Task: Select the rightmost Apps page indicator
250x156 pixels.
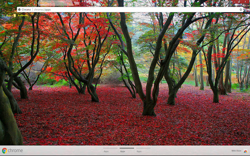Action: 143,150
